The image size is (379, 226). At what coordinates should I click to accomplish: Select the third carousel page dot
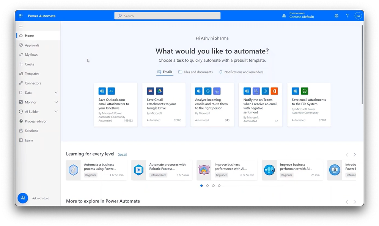pyautogui.click(x=213, y=185)
